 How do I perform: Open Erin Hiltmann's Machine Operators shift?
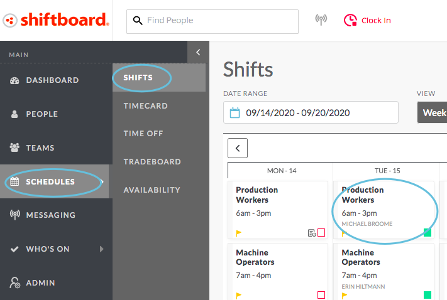click(384, 271)
